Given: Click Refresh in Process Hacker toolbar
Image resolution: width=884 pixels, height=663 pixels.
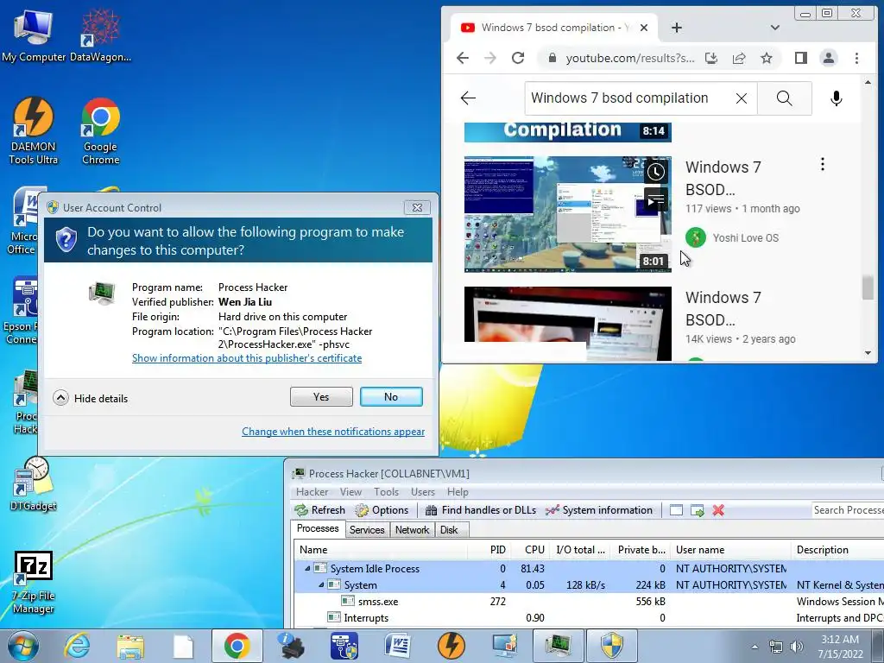Looking at the screenshot, I should pos(319,510).
